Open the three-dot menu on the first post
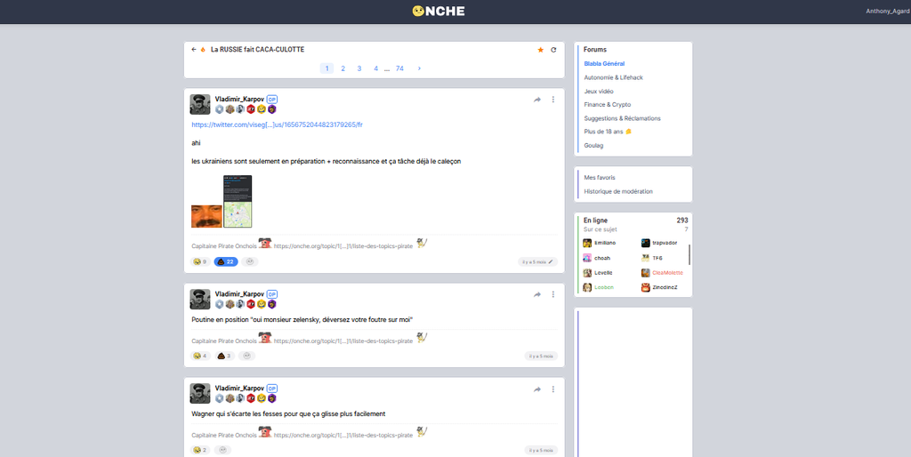The image size is (911, 457). tap(553, 100)
